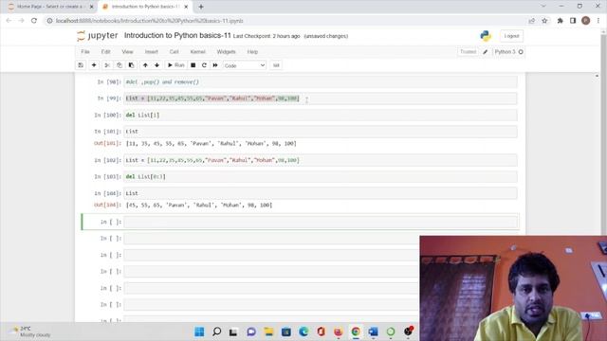Open the Insert menu
Viewport: 607px width, 341px height.
point(152,52)
